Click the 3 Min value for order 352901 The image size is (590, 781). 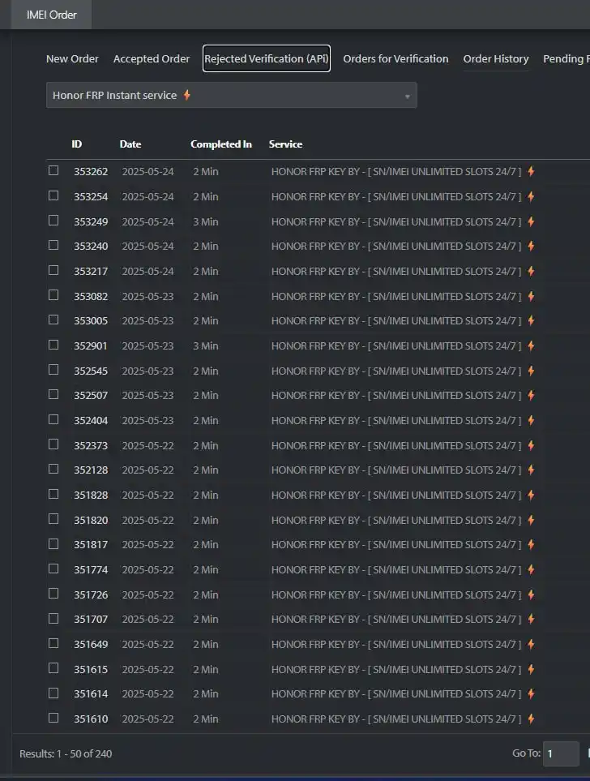click(x=206, y=345)
